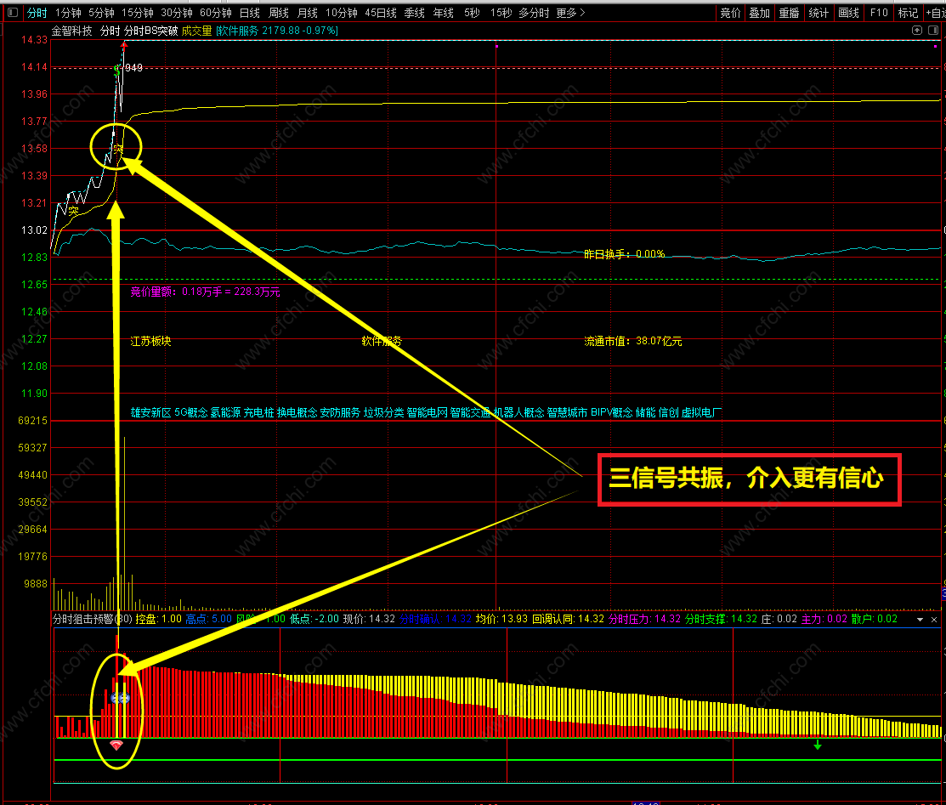Image resolution: width=946 pixels, height=805 pixels.
Task: Click the panel layout icon before 分时
Action: point(13,13)
